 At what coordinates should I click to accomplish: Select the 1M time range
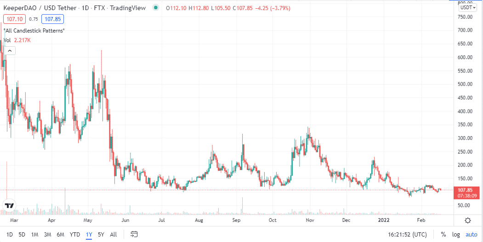(x=34, y=235)
